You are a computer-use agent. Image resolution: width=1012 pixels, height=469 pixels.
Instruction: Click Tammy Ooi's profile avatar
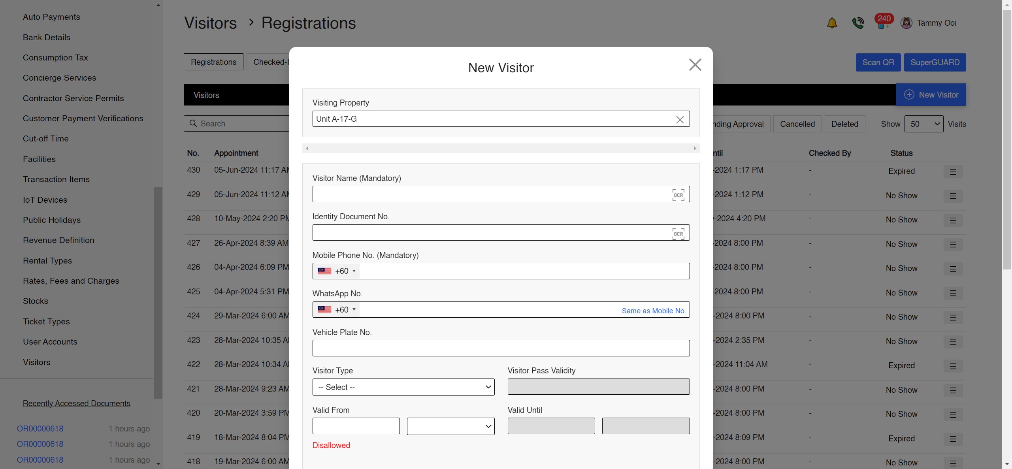point(906,23)
